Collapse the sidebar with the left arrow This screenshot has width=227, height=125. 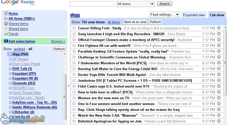(69, 86)
